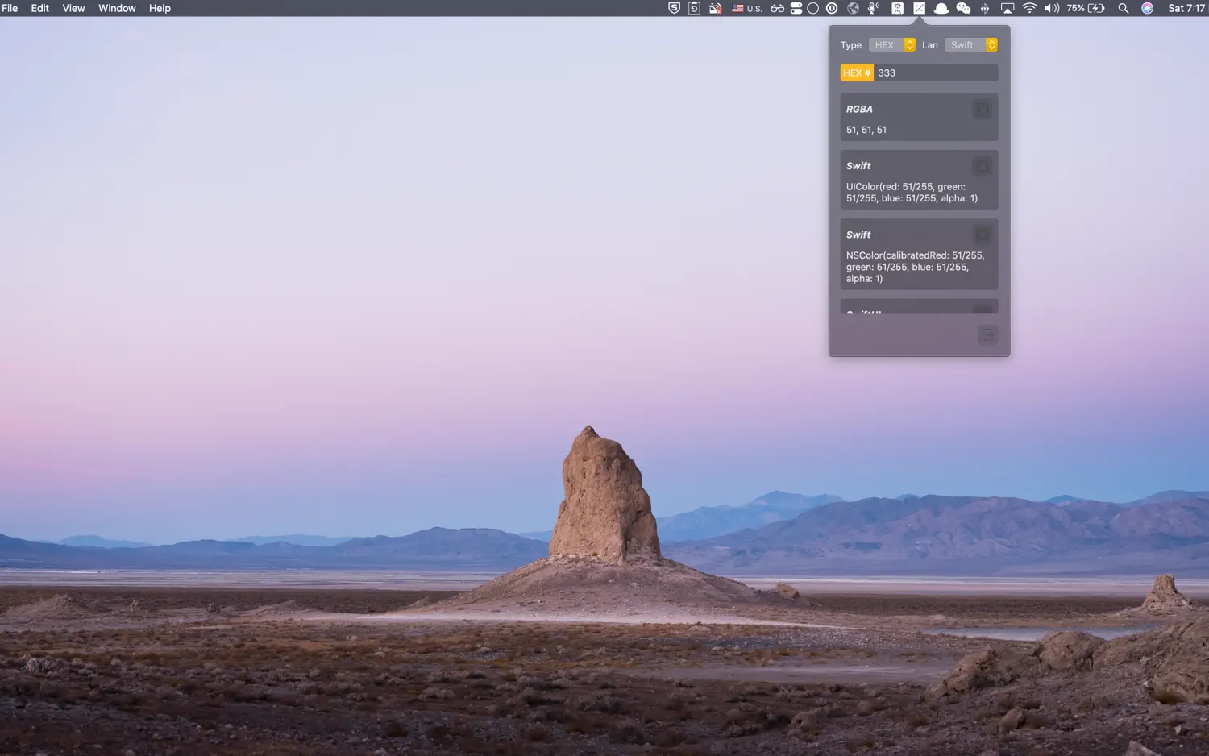This screenshot has height=756, width=1209.
Task: Click the Bluetooth status icon
Action: pyautogui.click(x=984, y=8)
